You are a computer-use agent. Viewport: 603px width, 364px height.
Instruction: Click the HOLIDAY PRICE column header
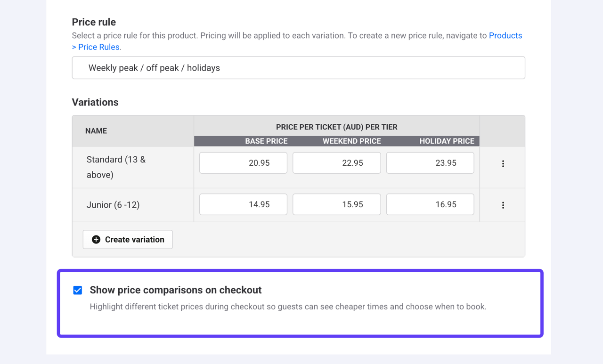tap(446, 141)
